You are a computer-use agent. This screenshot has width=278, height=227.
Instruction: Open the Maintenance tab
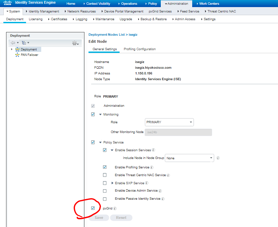104,19
